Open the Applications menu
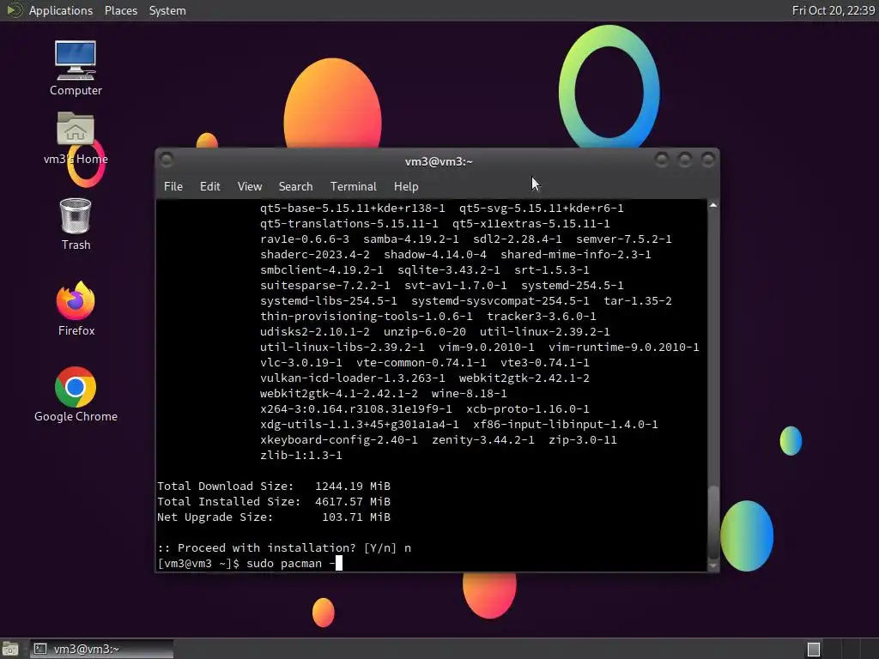Viewport: 879px width, 659px height. coord(61,10)
